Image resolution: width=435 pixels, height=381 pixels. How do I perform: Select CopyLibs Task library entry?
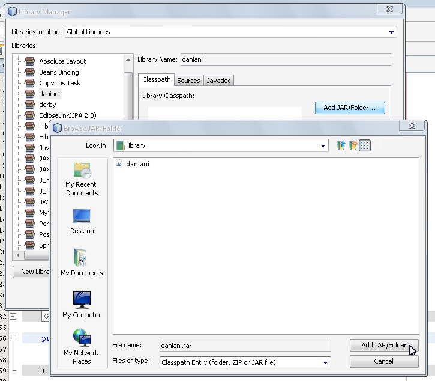(x=59, y=83)
